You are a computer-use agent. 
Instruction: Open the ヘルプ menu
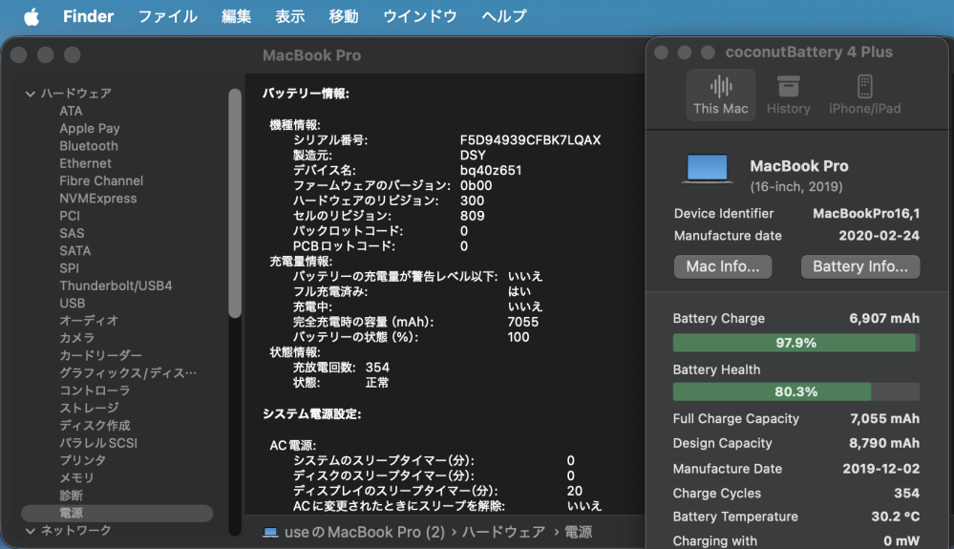(504, 16)
